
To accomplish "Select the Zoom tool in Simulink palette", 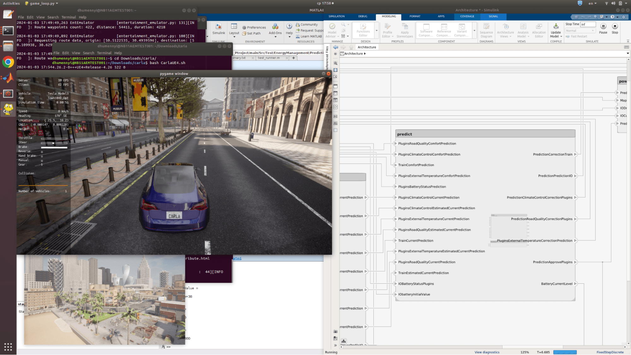I will pyautogui.click(x=336, y=63).
